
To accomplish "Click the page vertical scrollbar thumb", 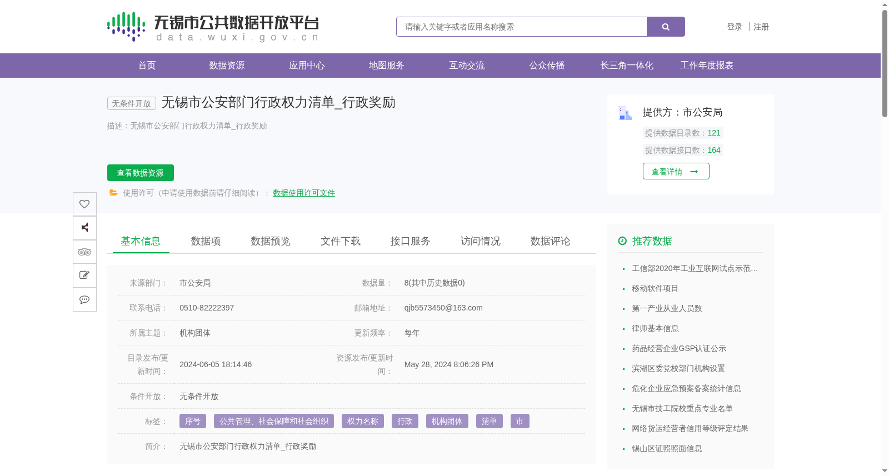I will (885, 63).
